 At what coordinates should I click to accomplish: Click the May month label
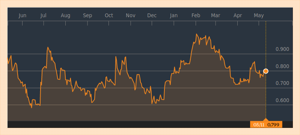coord(259,16)
